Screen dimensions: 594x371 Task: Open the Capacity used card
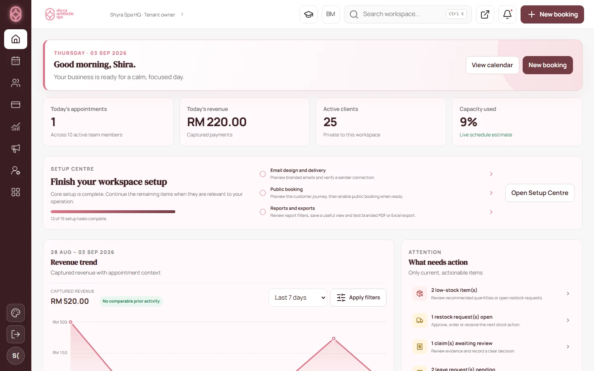(x=517, y=122)
